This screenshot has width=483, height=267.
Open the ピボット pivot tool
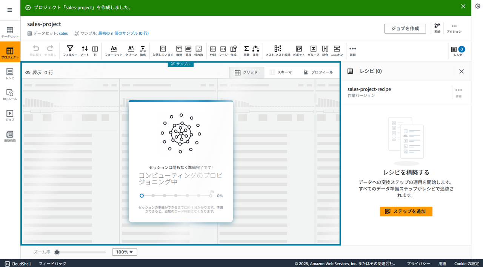pos(299,51)
